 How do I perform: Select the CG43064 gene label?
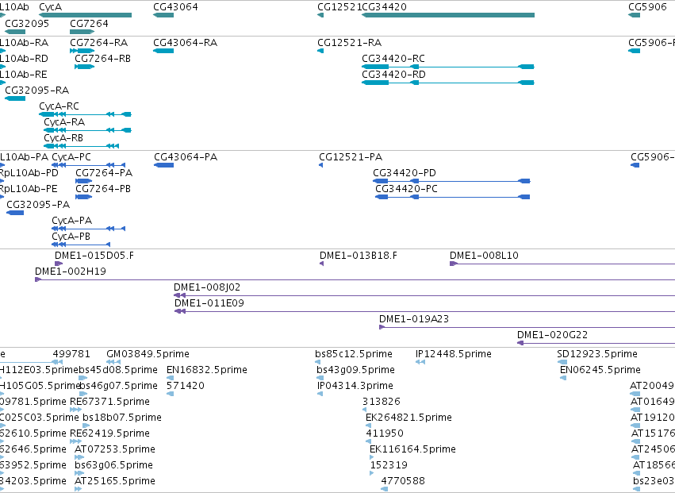(175, 7)
